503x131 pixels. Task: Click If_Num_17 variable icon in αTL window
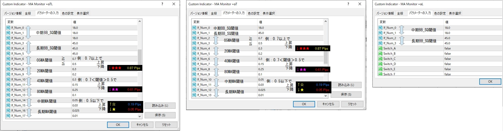point(8,116)
